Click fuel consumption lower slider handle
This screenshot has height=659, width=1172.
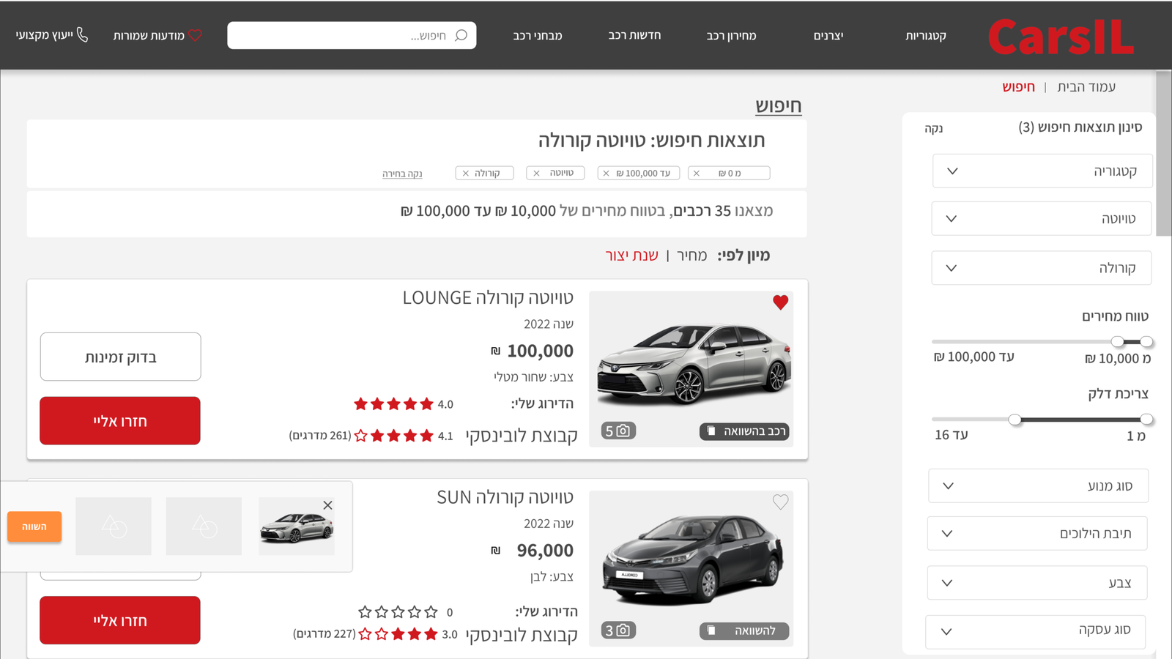(x=1146, y=420)
